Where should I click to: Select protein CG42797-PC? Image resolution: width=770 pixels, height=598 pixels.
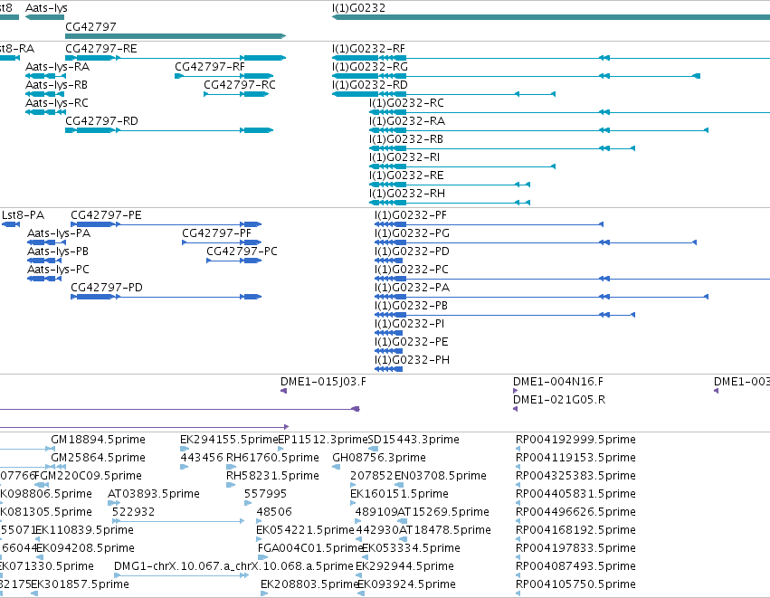point(242,252)
